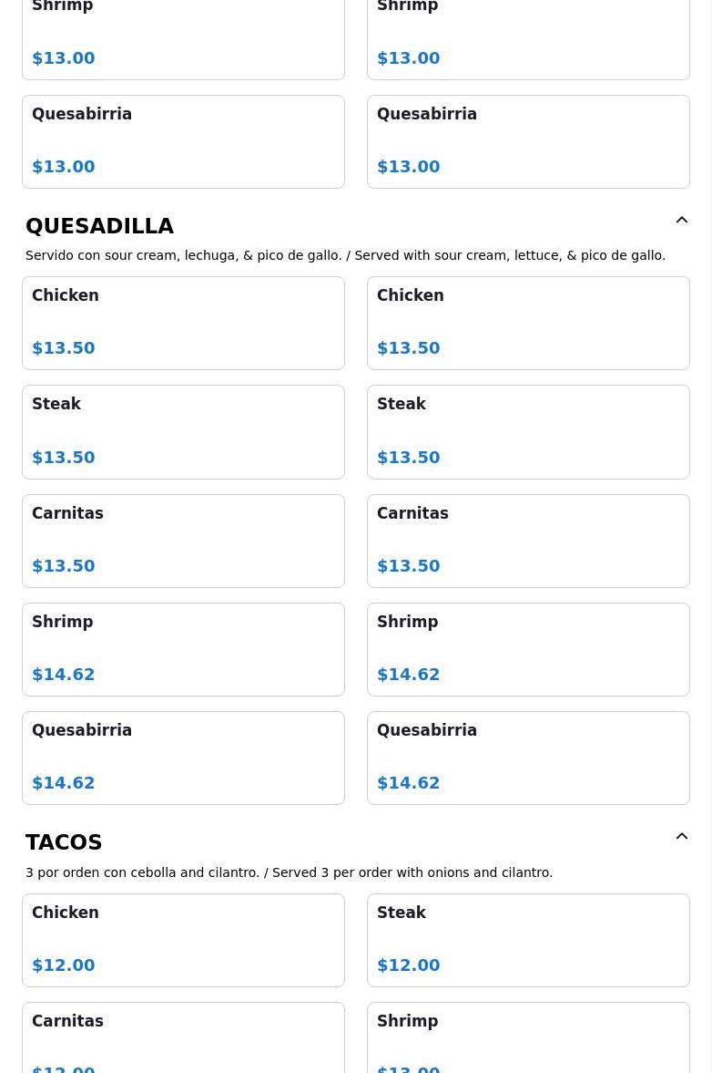Click the Quesabirria item priced $13.00

pos(183,141)
